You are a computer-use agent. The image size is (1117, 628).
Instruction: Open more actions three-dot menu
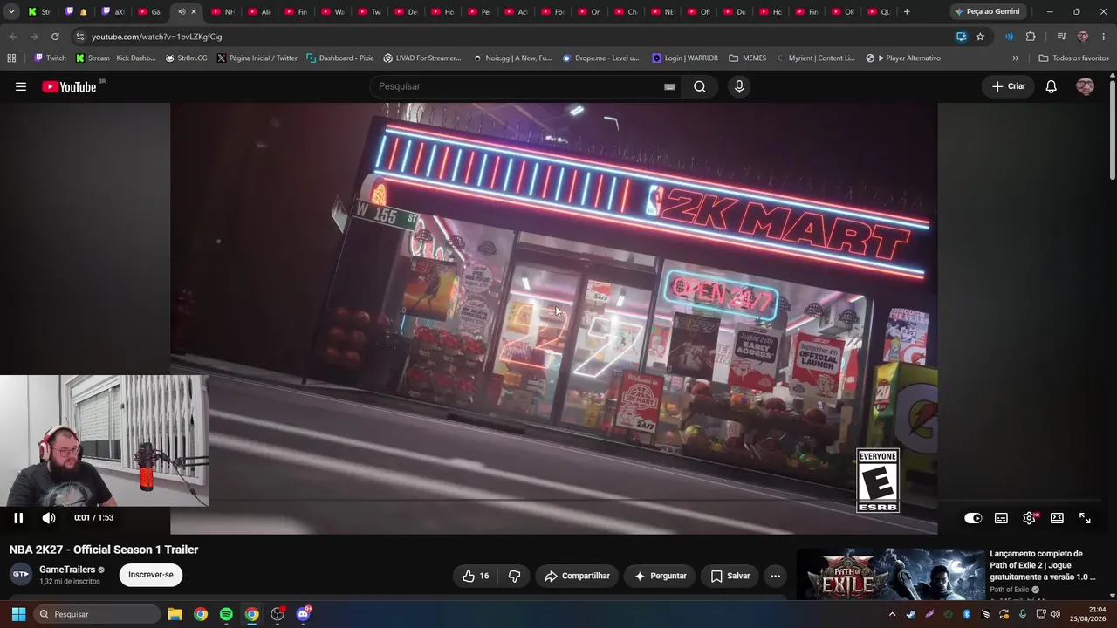(x=775, y=576)
